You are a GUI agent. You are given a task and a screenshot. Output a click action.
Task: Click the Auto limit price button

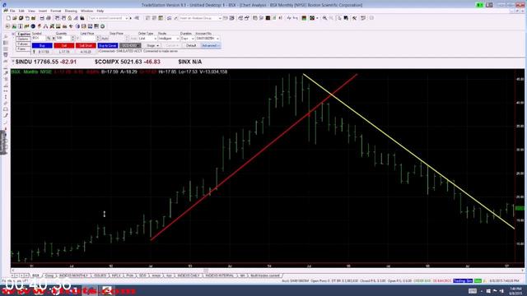[105, 39]
